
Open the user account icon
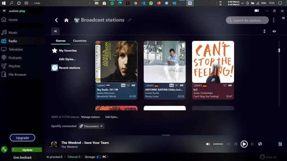(x=4, y=149)
